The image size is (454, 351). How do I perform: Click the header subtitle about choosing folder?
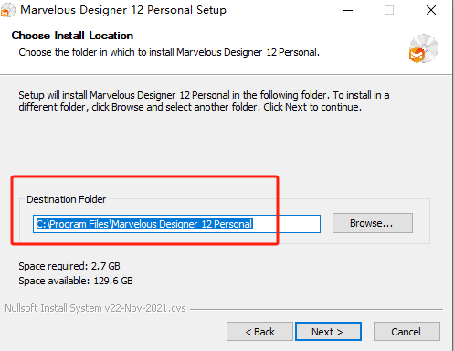click(x=169, y=52)
